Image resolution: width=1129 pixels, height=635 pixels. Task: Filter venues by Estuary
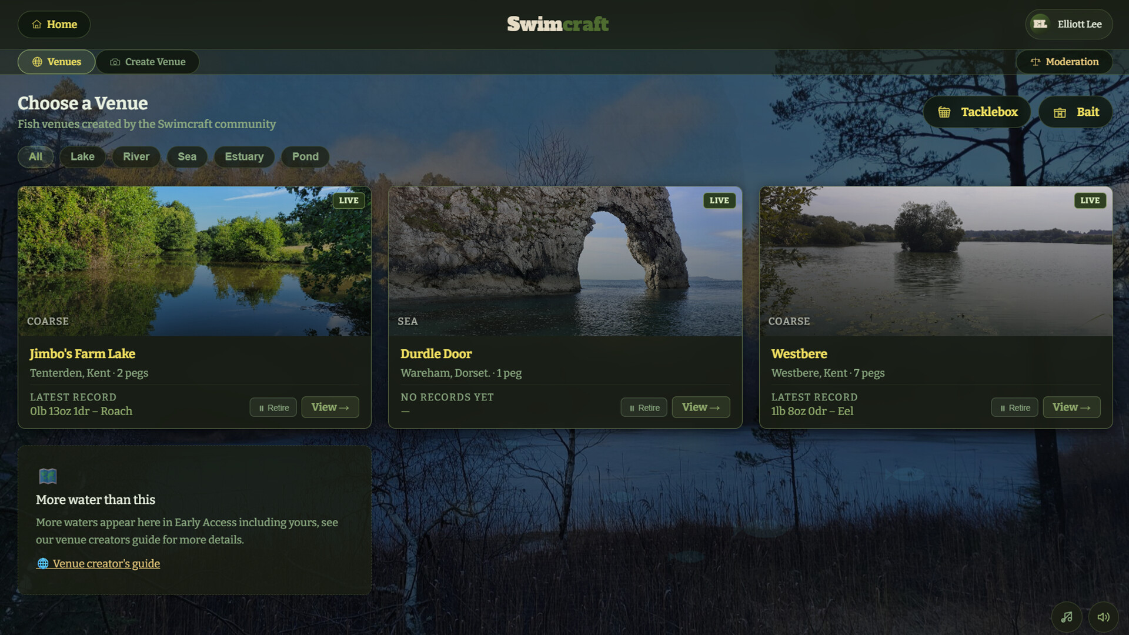[244, 156]
